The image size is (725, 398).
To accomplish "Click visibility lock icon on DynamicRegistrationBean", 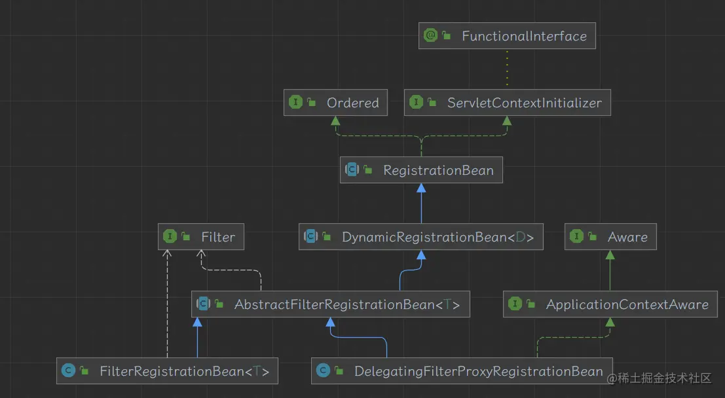I will pos(327,237).
